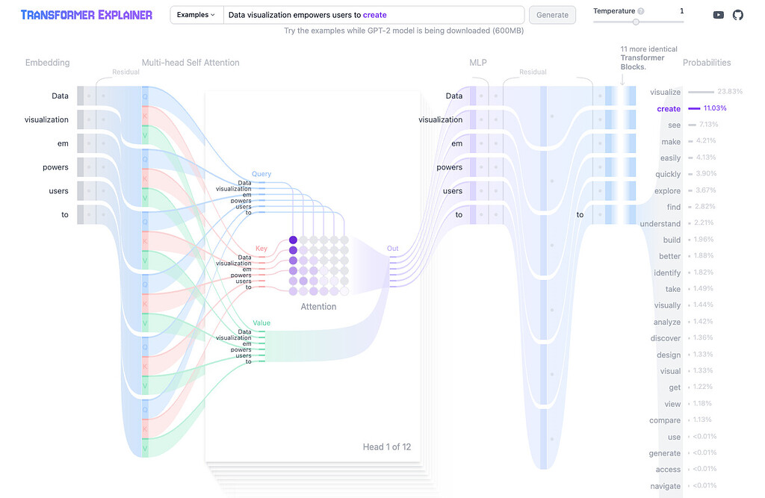Click the Temperature help question-mark icon
The width and height of the screenshot is (765, 498).
click(640, 11)
